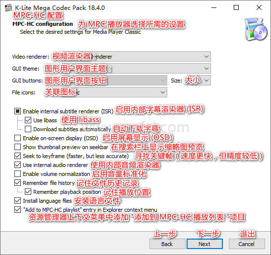
Task: Go Back to the previous step
Action: pyautogui.click(x=167, y=244)
